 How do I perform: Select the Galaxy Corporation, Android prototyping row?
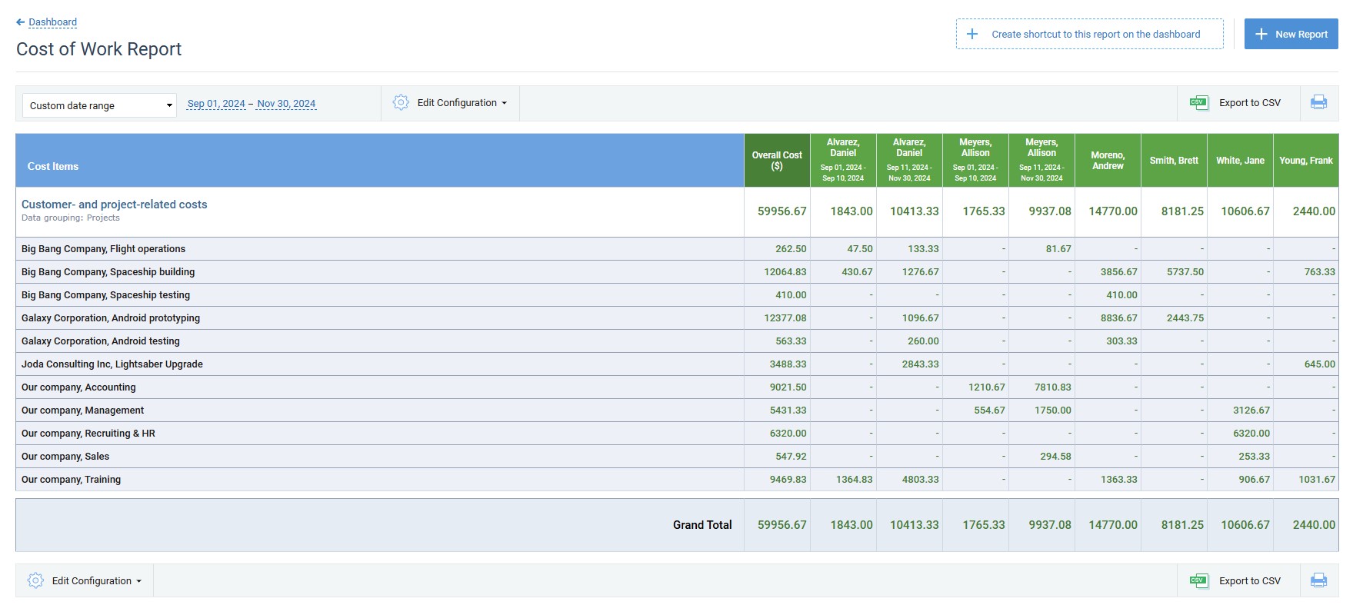pos(677,318)
